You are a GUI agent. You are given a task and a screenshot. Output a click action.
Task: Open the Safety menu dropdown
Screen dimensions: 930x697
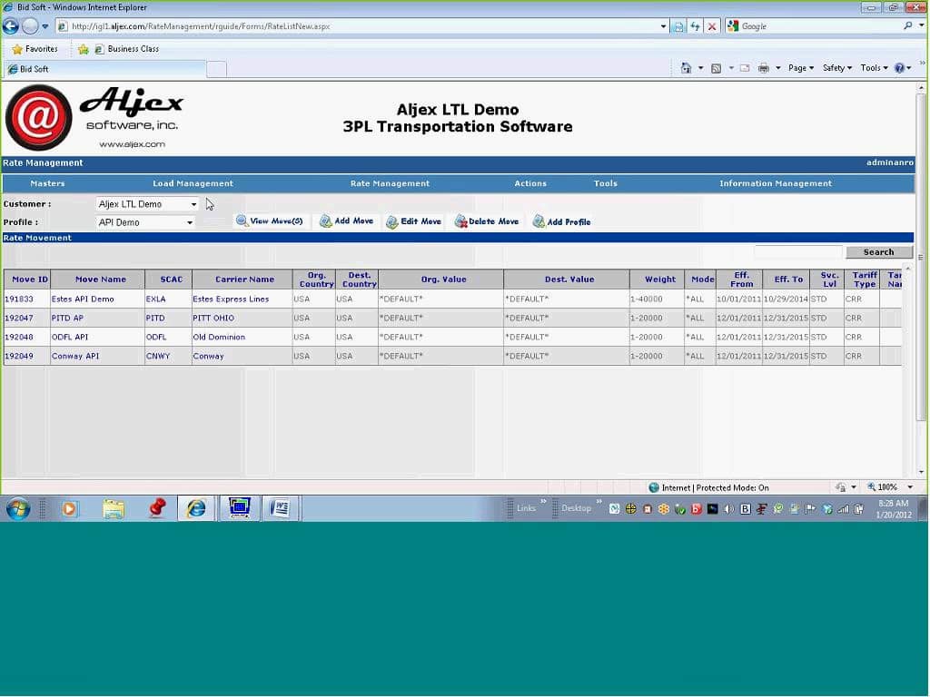(836, 68)
